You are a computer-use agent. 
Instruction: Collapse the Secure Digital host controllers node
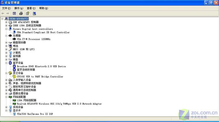[6, 29]
